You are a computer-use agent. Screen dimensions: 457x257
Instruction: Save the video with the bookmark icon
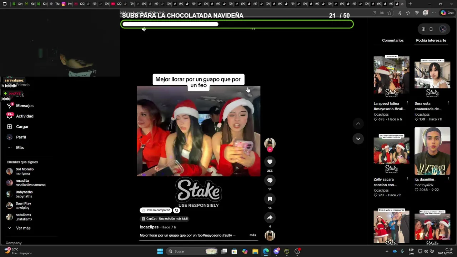pos(270,199)
